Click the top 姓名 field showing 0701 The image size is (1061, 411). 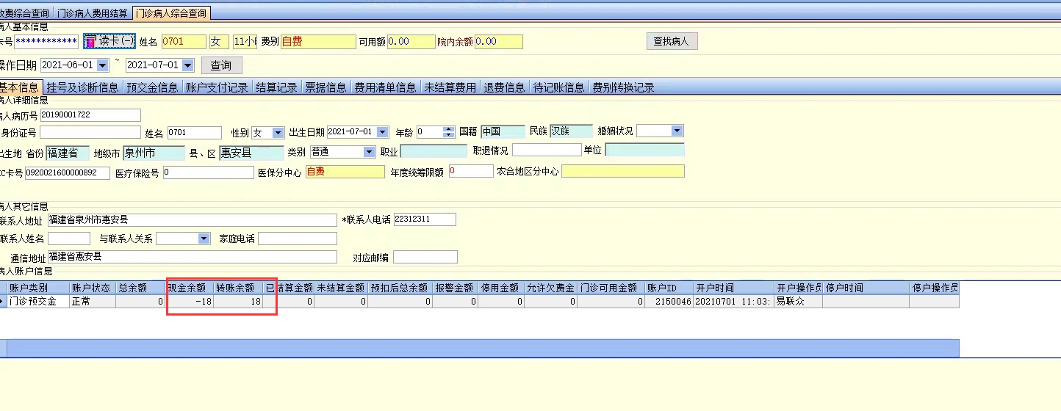(x=184, y=42)
